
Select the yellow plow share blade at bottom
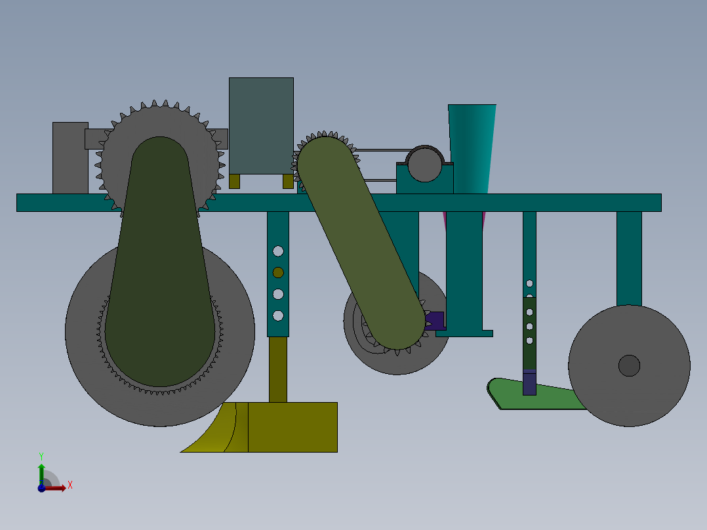[x=293, y=427]
